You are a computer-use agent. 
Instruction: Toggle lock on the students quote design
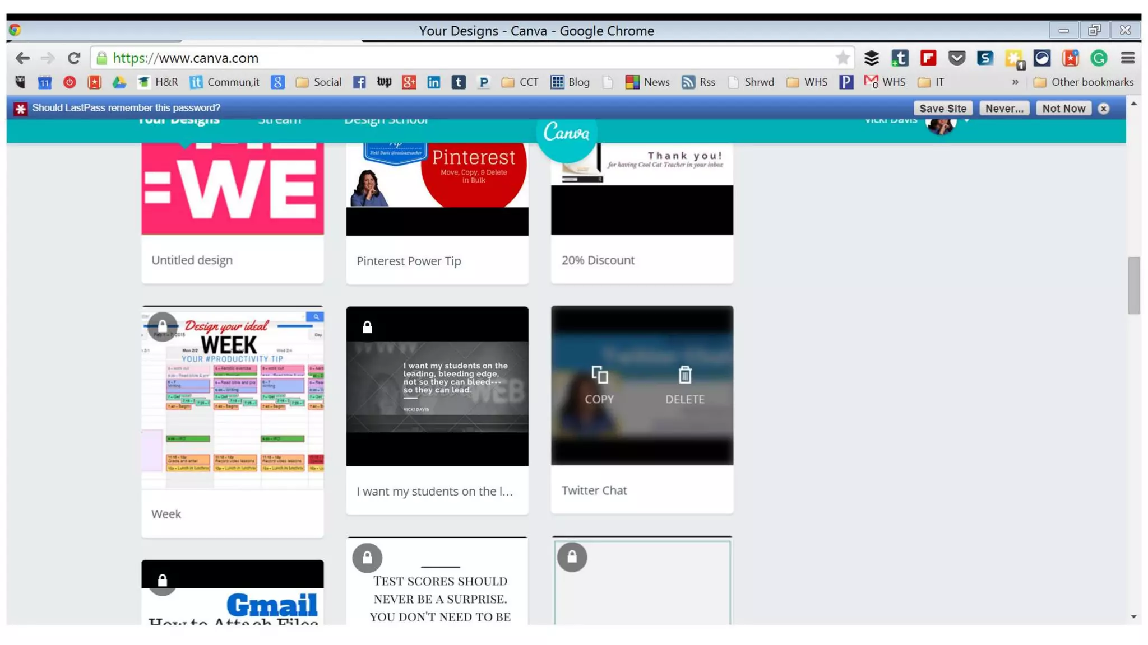click(x=367, y=327)
